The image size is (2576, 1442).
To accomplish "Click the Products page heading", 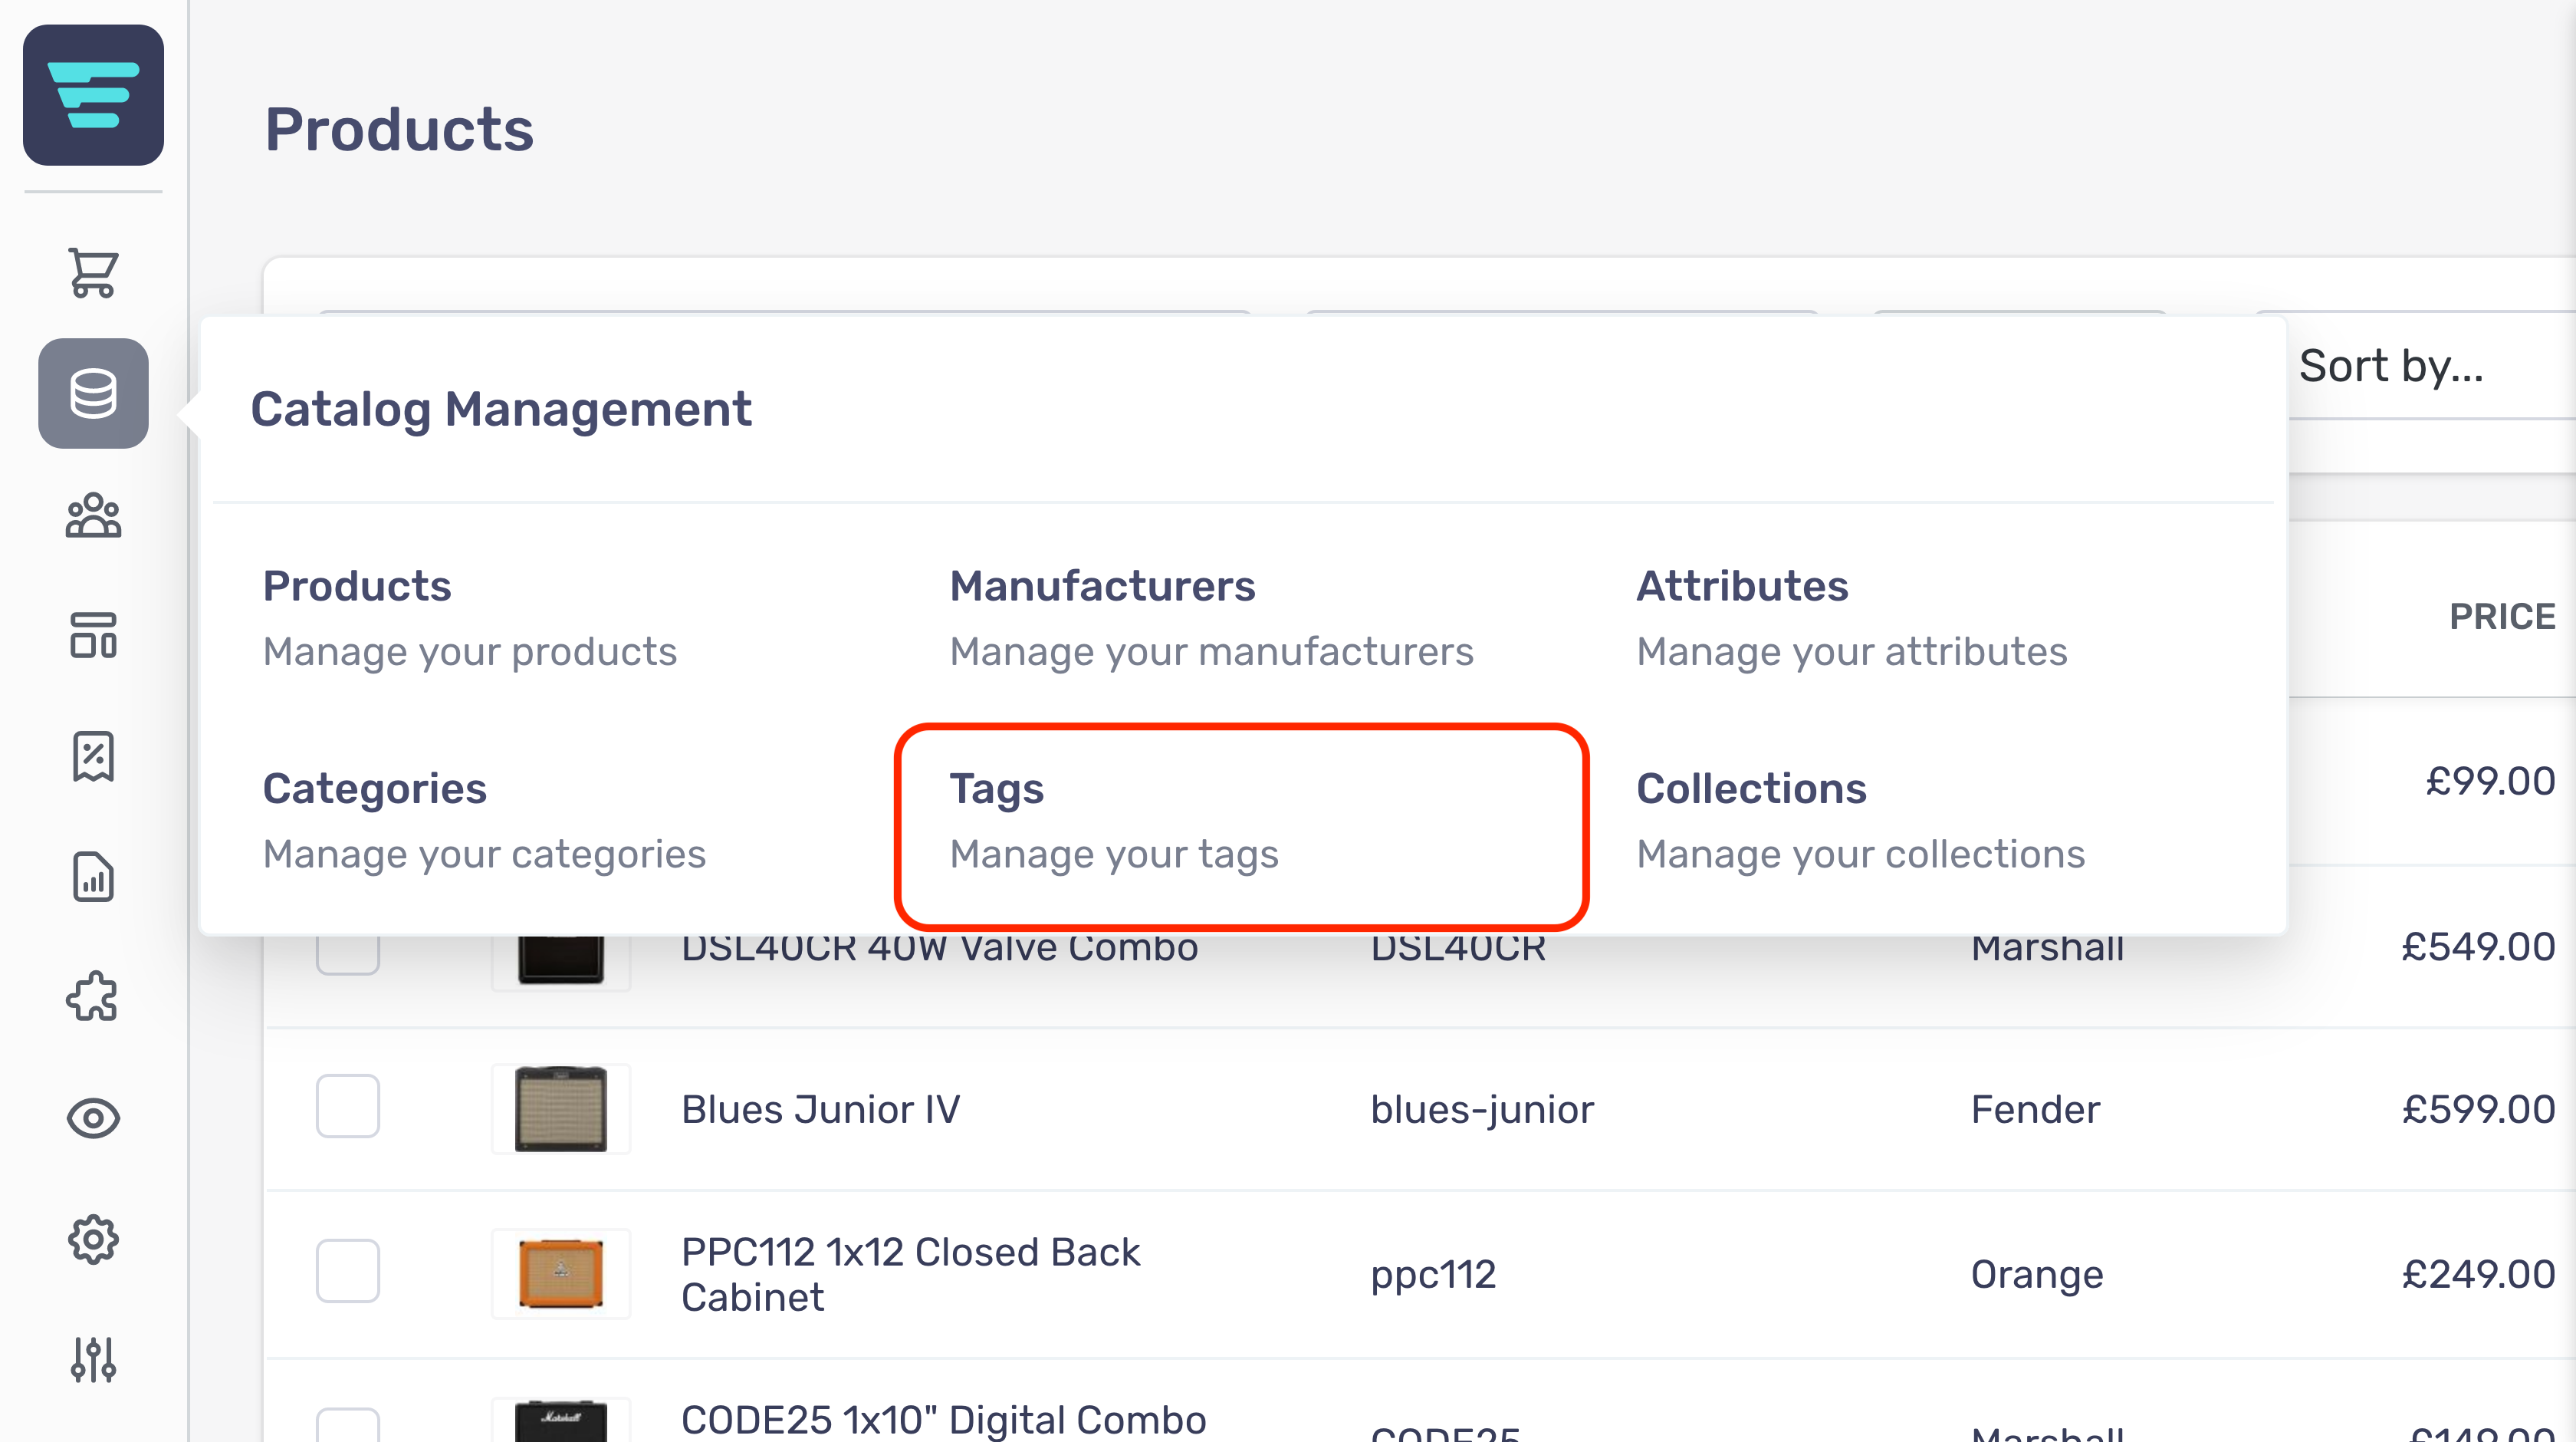I will point(399,130).
